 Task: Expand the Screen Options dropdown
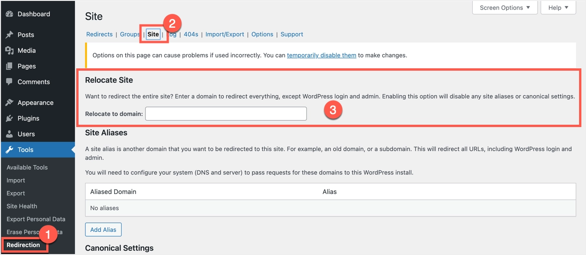[505, 8]
